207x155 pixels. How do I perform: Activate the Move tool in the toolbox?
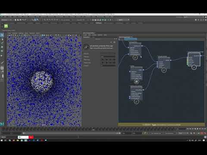click(x=2, y=47)
